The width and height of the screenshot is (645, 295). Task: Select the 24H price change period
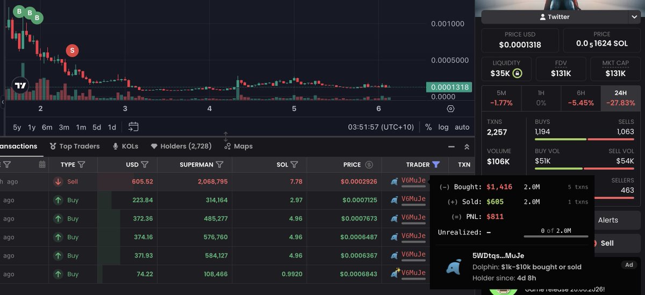[620, 98]
